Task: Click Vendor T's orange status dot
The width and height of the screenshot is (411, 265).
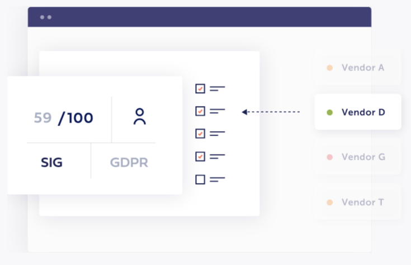Action: tap(330, 203)
